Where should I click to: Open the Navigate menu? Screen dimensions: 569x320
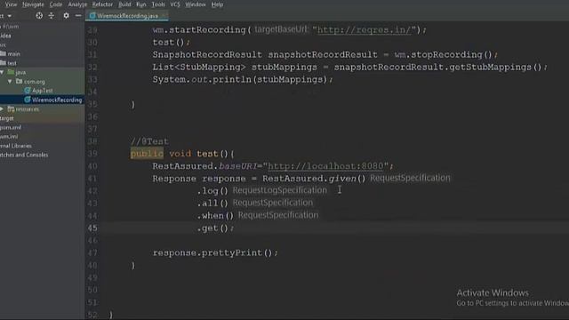coord(33,4)
